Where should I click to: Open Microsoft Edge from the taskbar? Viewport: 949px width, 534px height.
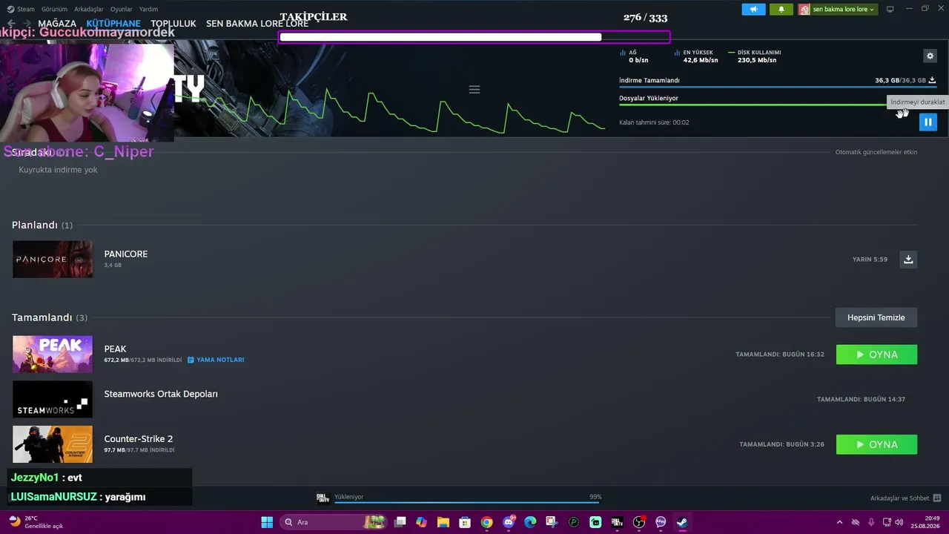[x=530, y=522]
